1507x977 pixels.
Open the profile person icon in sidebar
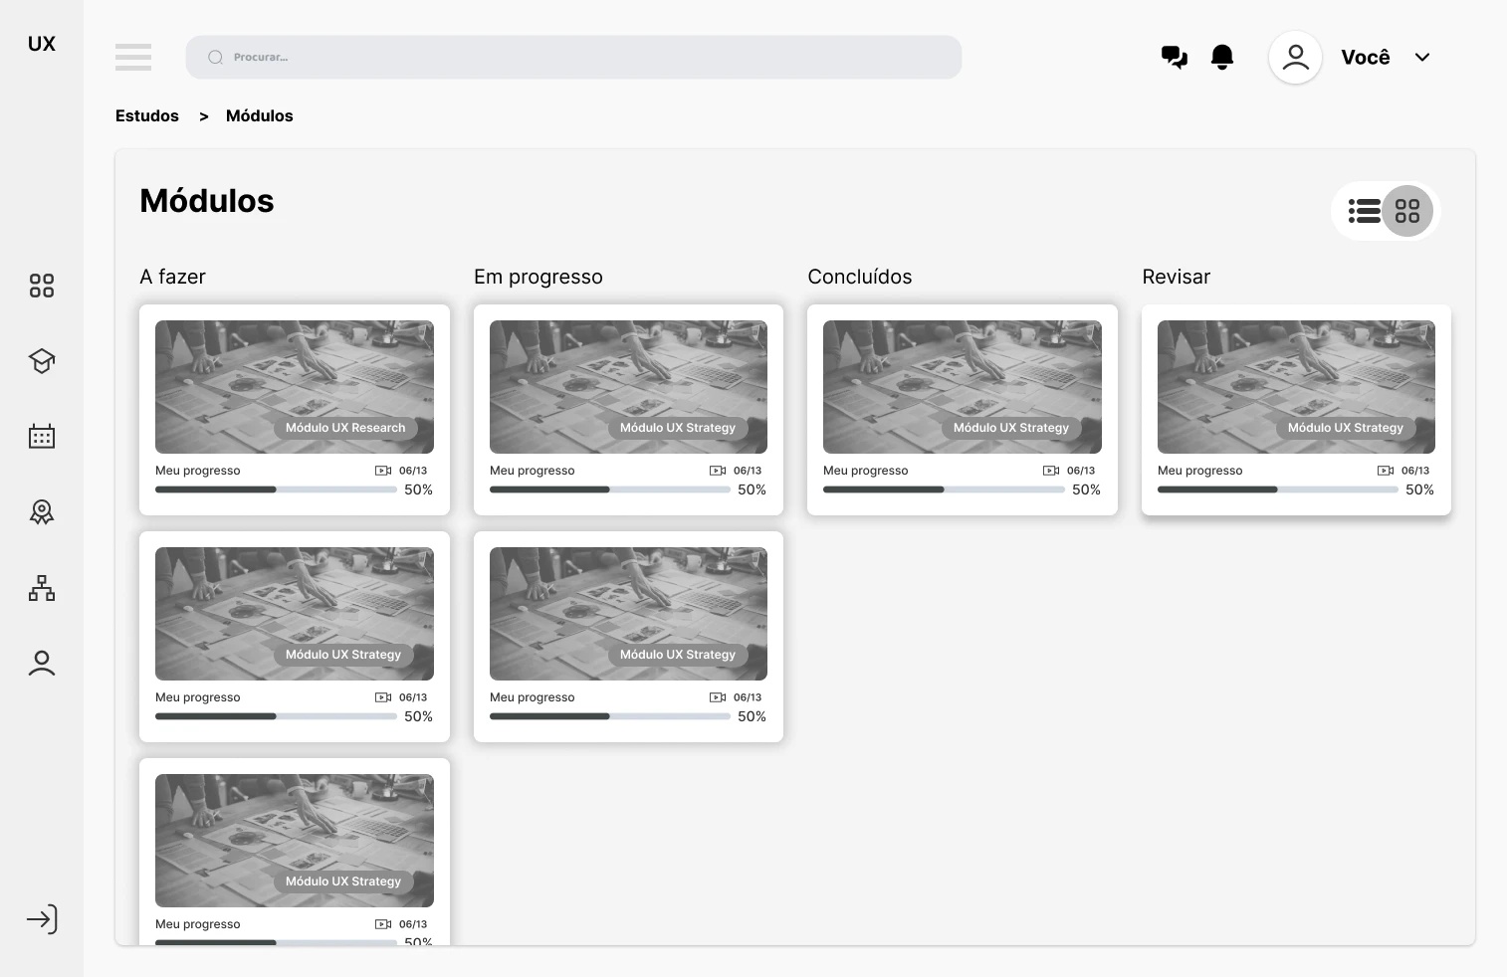click(x=42, y=663)
